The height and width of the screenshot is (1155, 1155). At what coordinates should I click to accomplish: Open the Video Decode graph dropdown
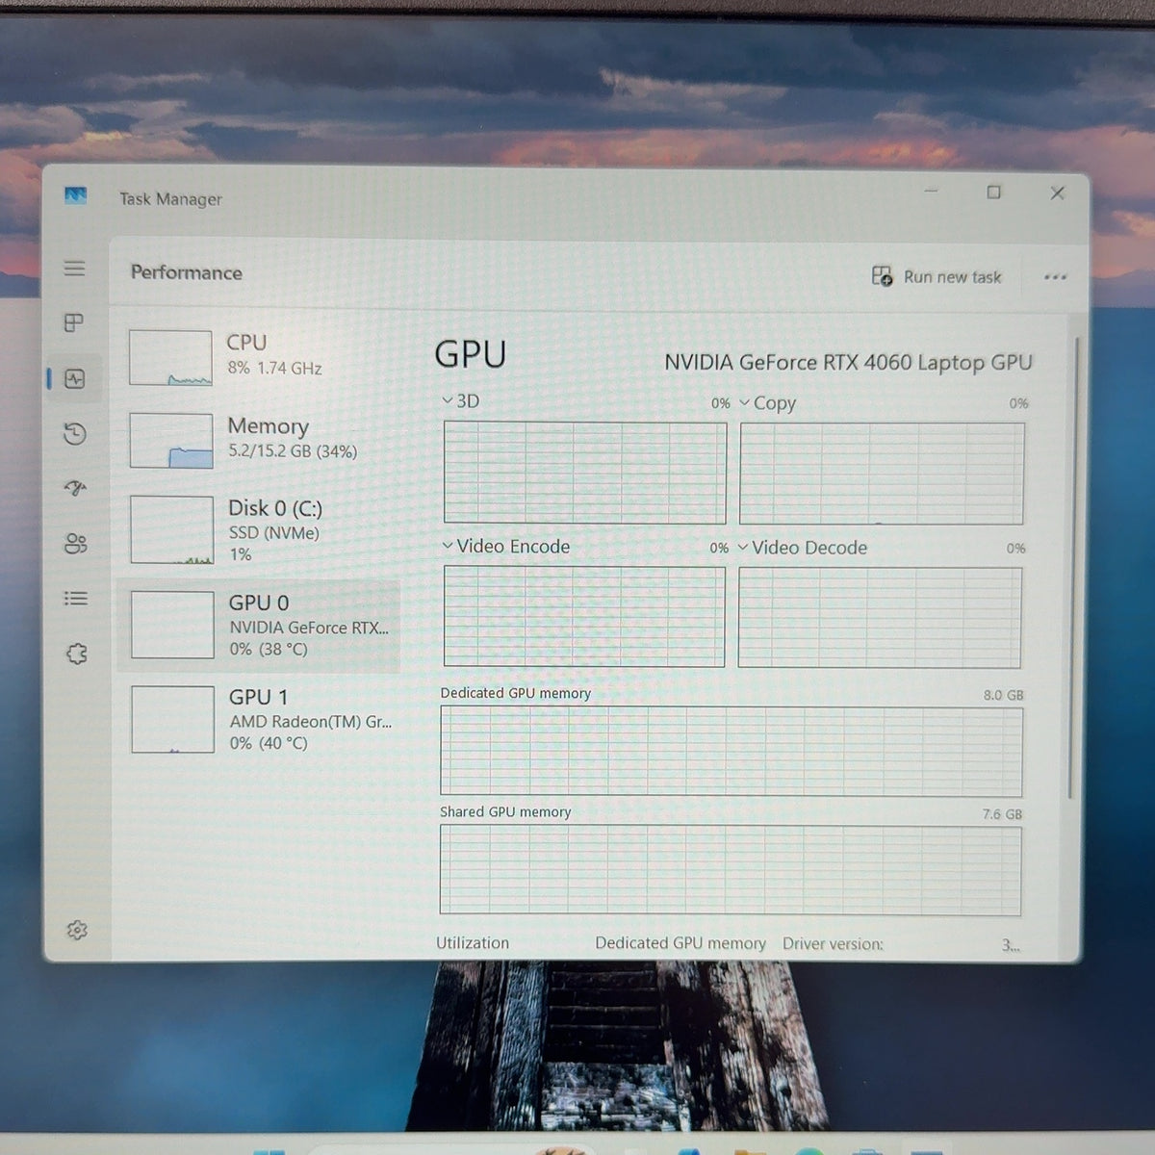803,548
